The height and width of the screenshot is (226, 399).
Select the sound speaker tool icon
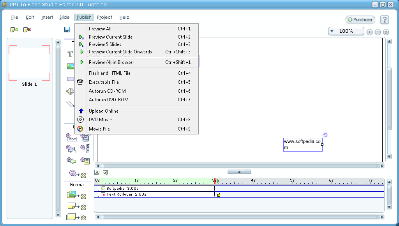70,91
